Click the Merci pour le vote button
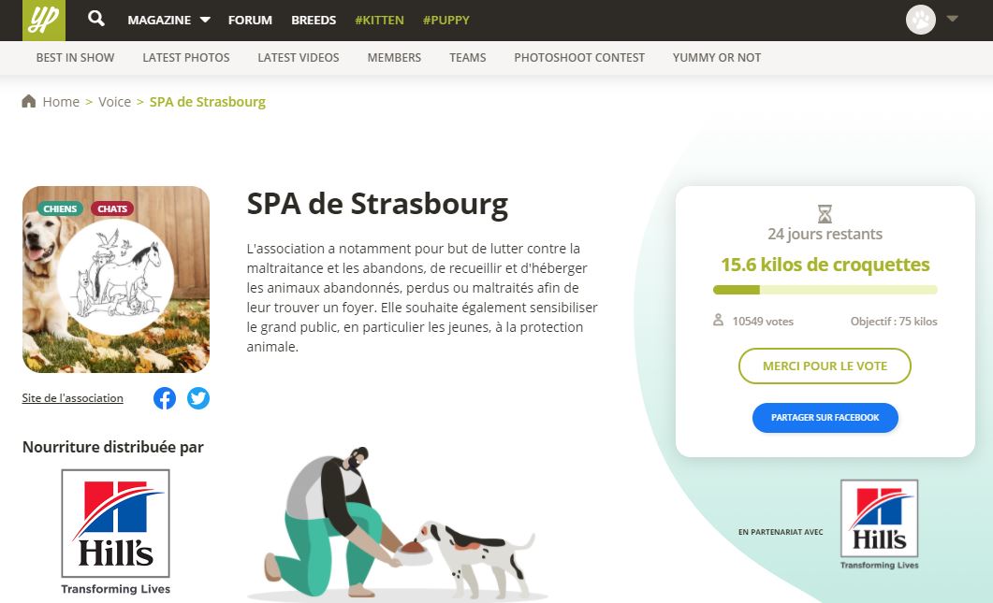 (825, 366)
